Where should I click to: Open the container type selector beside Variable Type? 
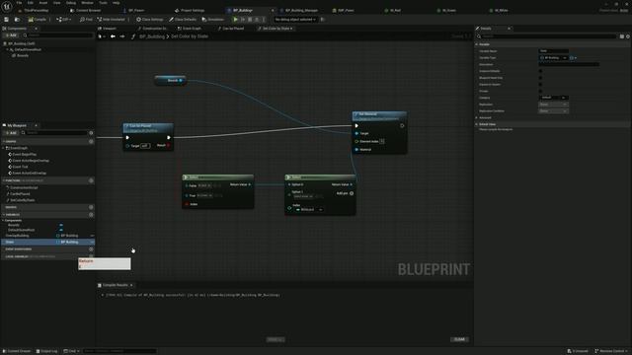pos(573,58)
